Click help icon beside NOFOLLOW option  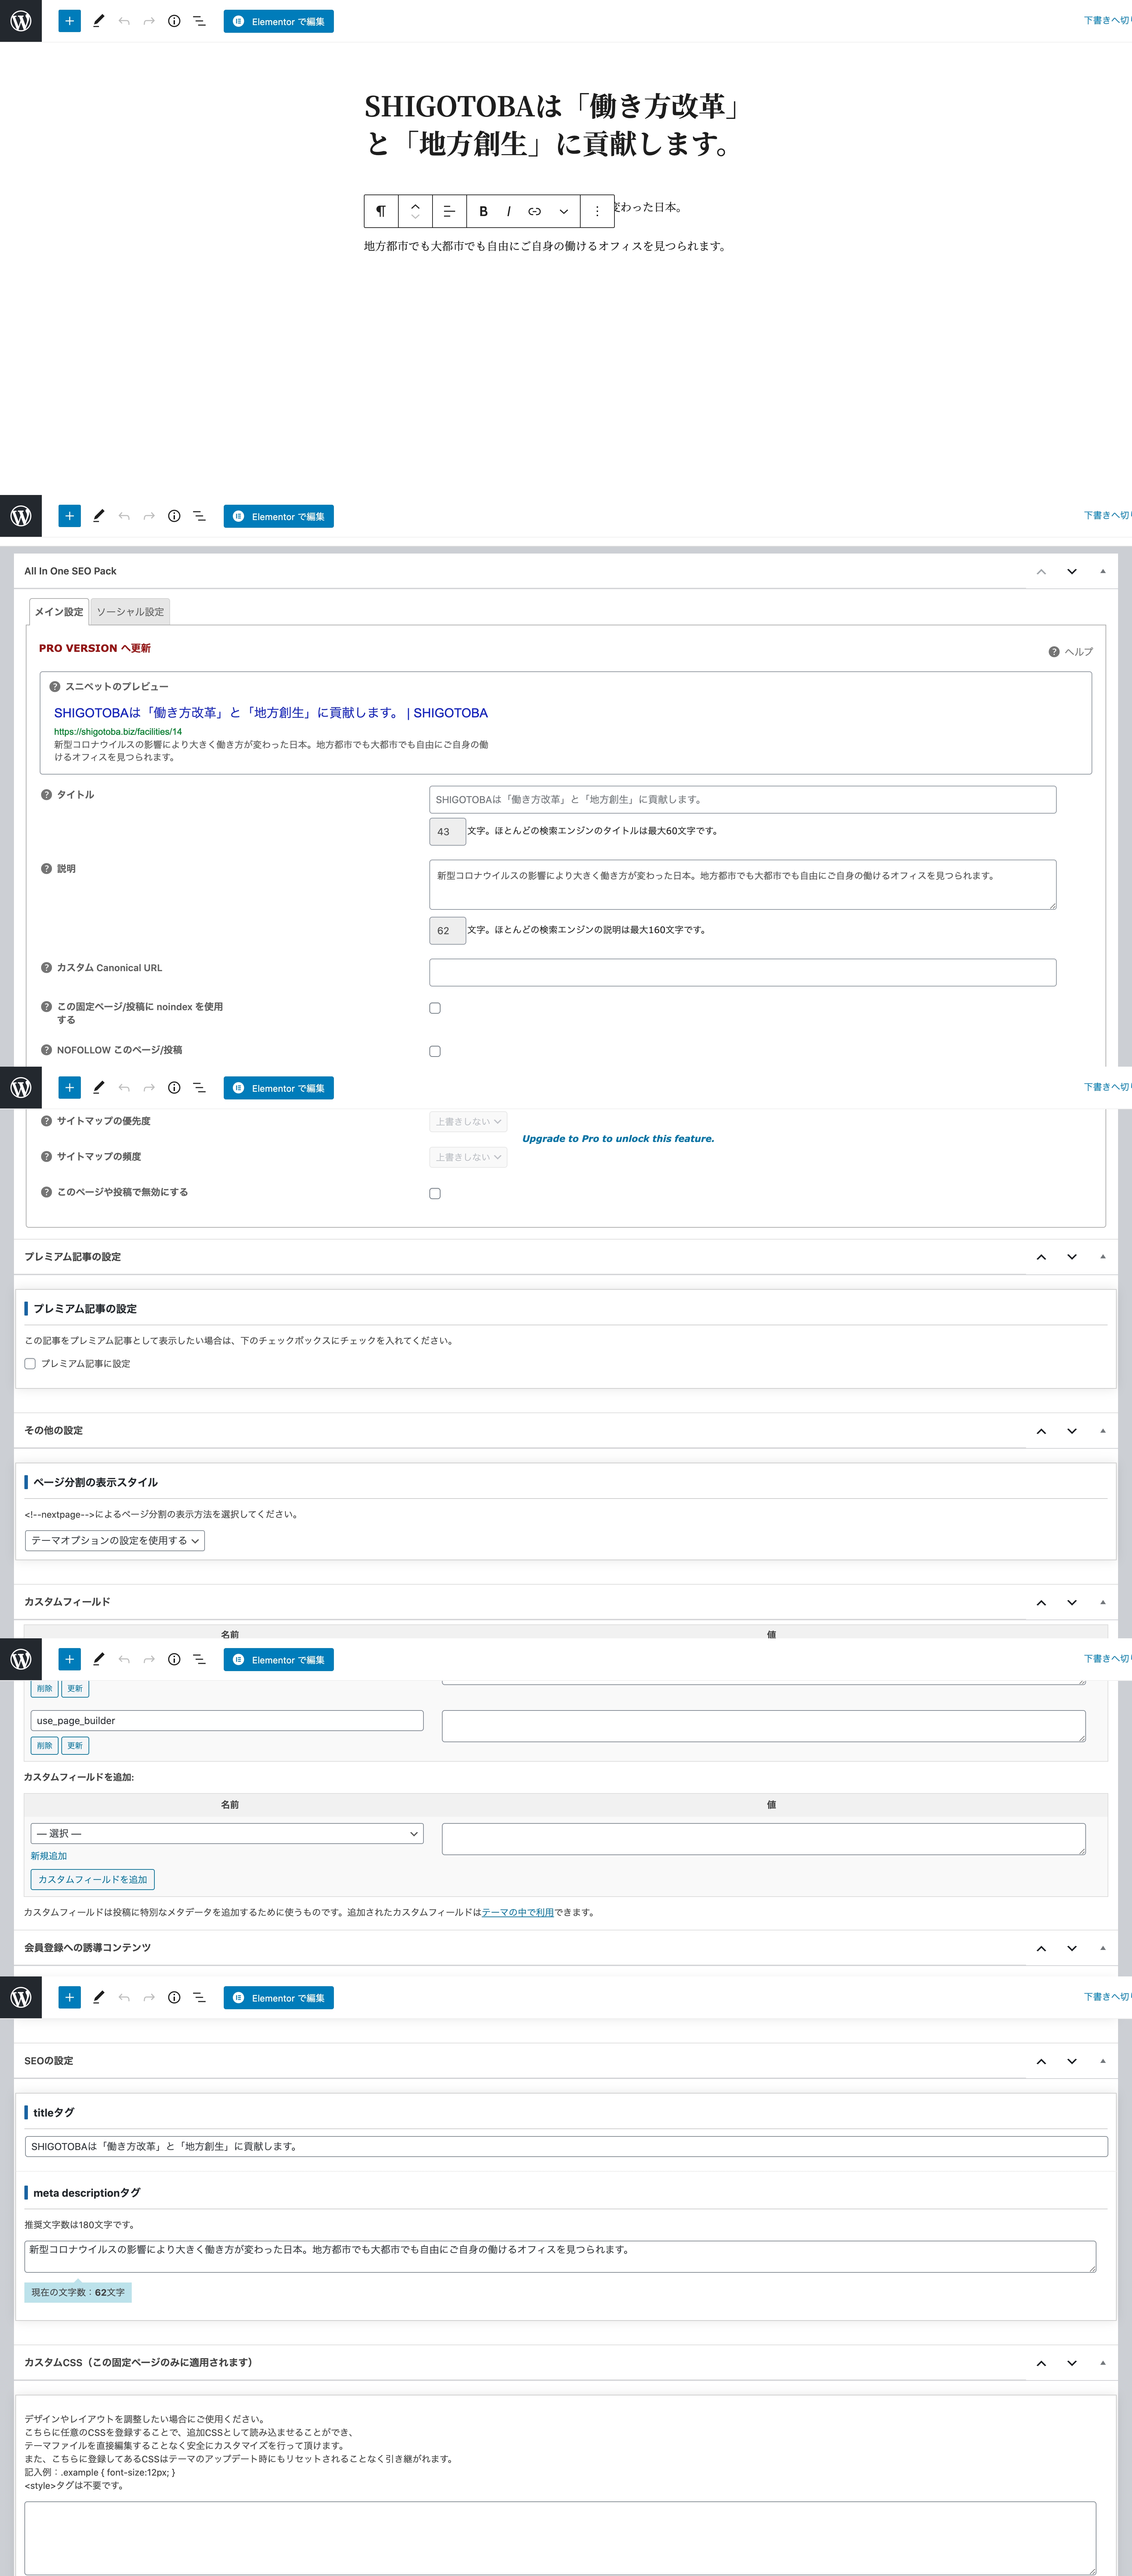pos(46,1050)
